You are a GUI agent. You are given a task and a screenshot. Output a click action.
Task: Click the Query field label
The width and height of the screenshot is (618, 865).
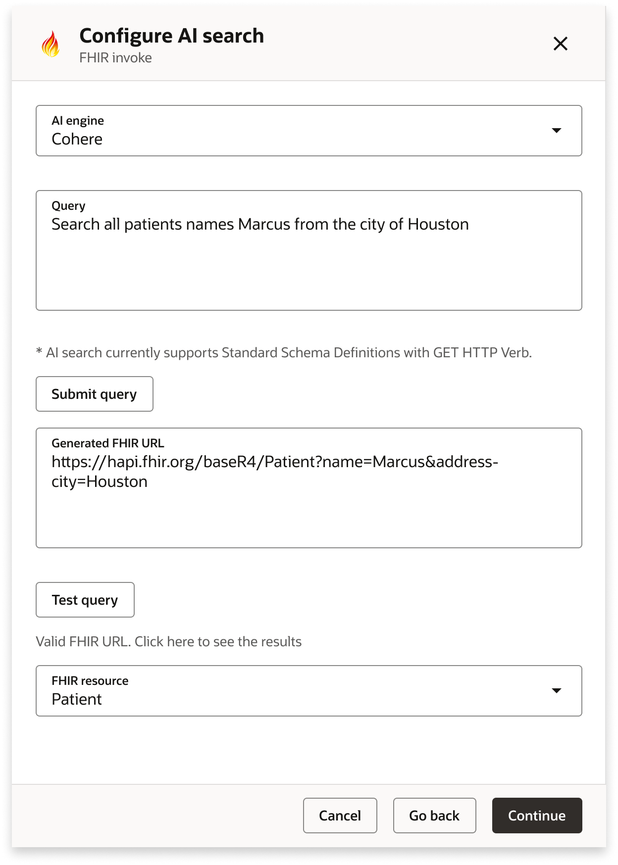click(68, 205)
